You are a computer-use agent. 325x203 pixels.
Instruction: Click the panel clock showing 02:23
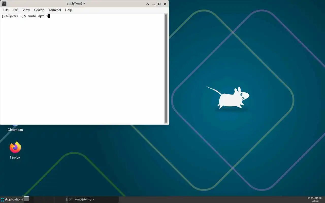(315, 199)
